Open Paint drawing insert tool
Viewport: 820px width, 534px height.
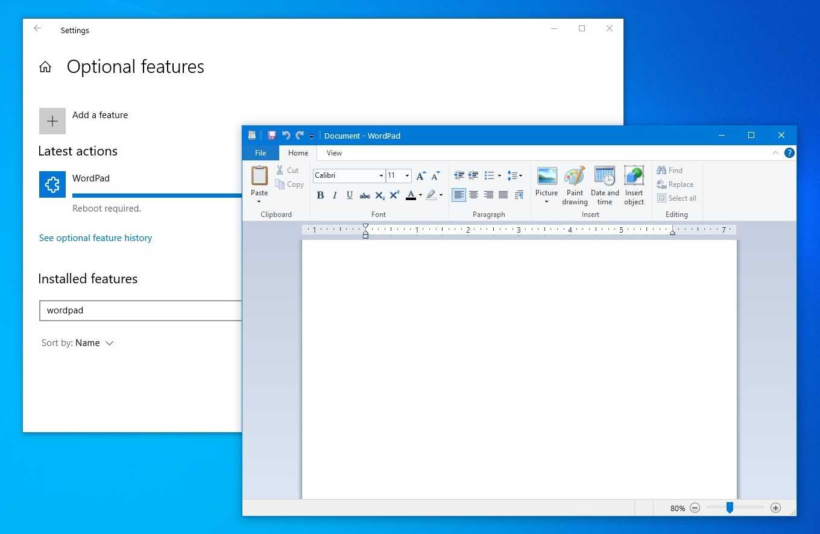coord(575,177)
